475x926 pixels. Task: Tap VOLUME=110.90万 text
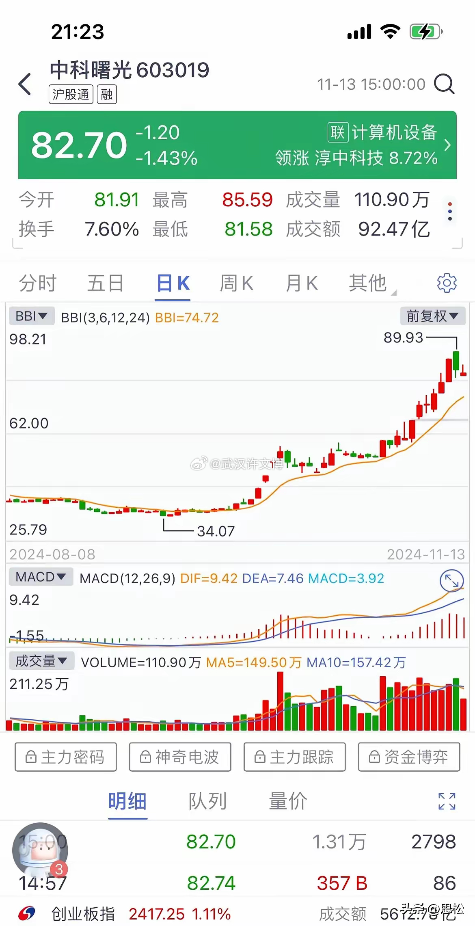click(141, 662)
